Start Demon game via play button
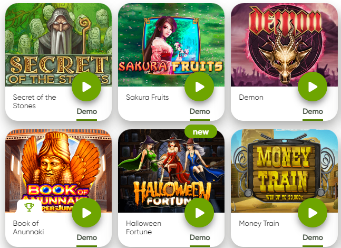341x248 pixels. tap(313, 87)
